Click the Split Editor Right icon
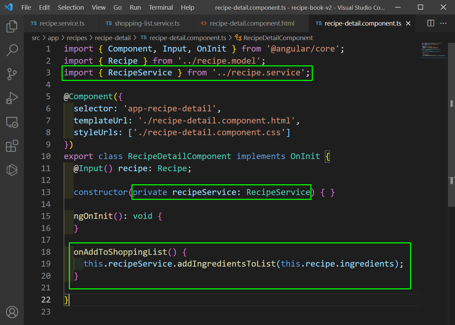 pos(431,23)
